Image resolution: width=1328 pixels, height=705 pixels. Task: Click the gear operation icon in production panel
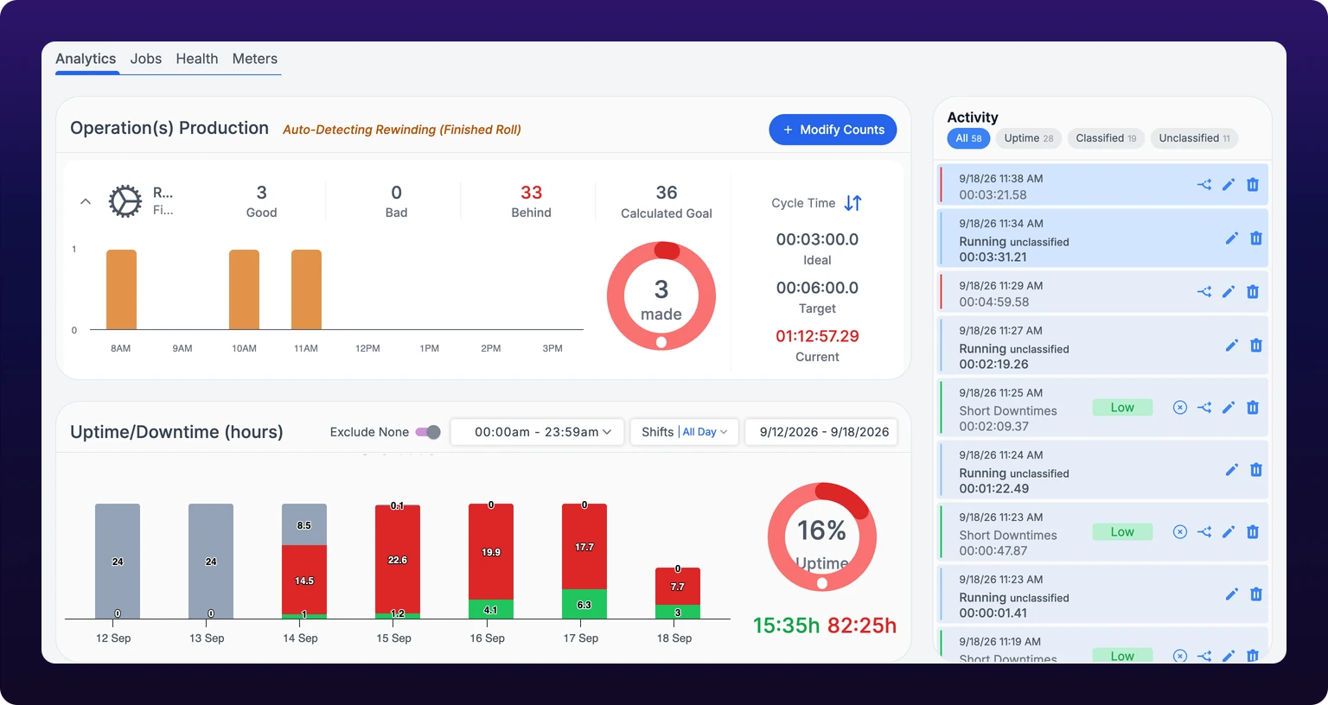point(125,201)
